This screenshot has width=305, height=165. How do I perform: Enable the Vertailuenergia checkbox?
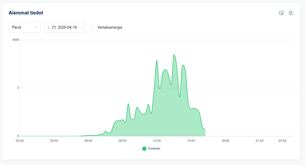(93, 27)
